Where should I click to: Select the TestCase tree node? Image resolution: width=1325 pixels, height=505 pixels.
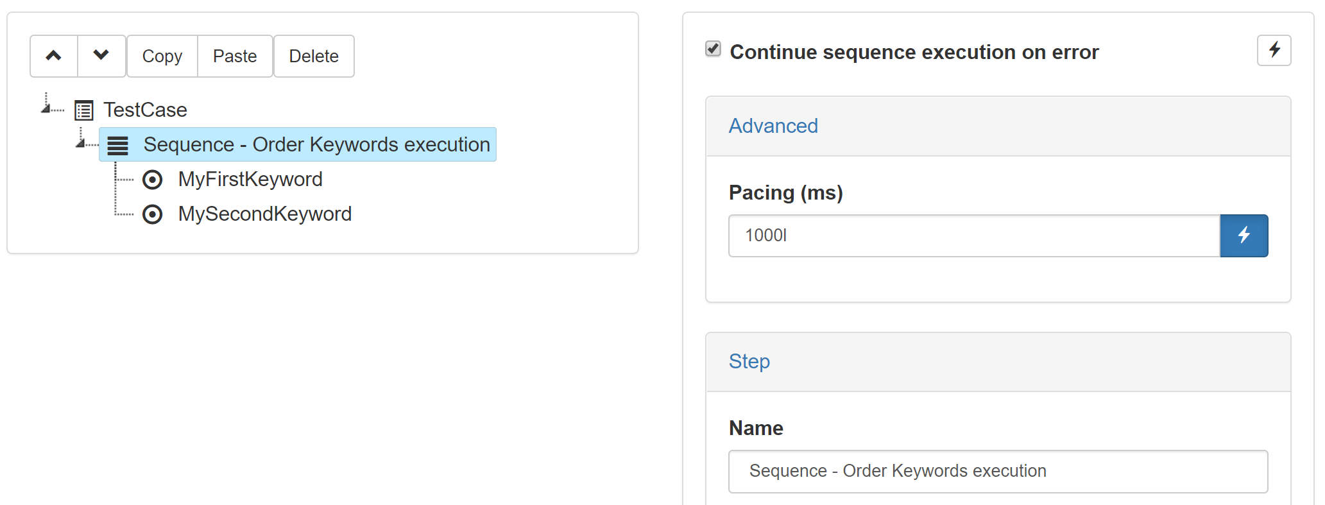(144, 110)
